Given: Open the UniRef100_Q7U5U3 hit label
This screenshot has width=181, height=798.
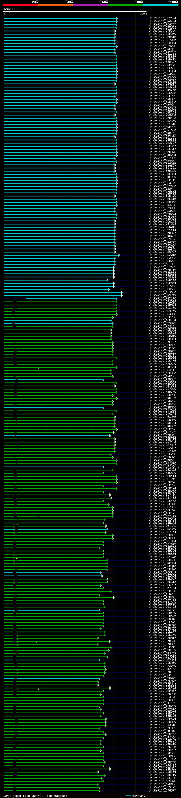Looking at the screenshot, I should 162,27.
